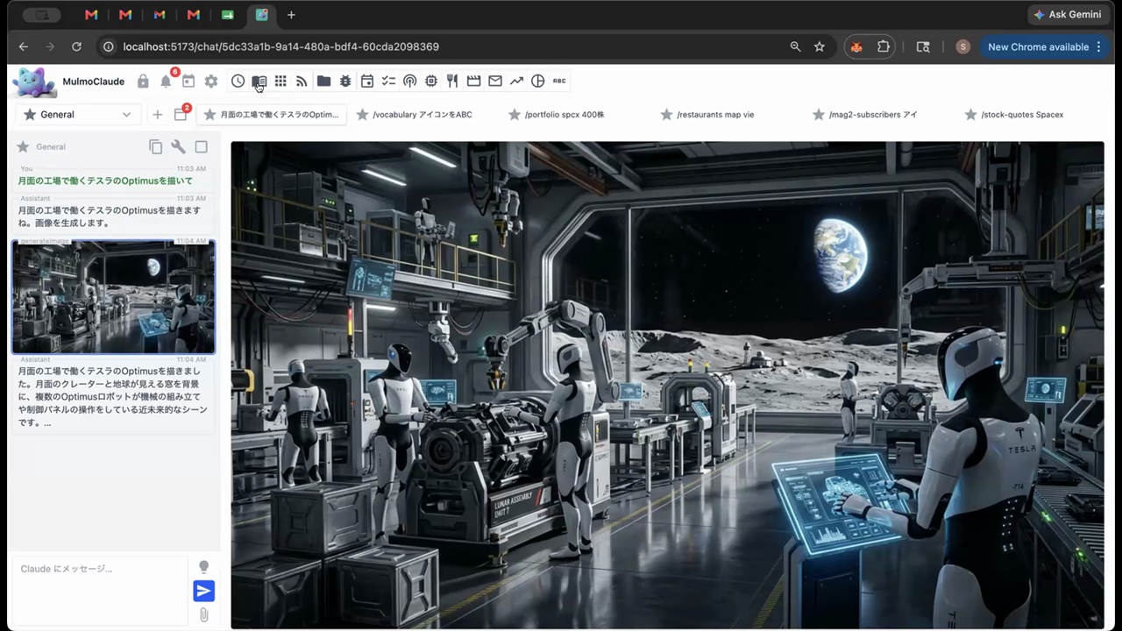Click the copy icon in General chat header
The width and height of the screenshot is (1122, 631).
coord(155,147)
